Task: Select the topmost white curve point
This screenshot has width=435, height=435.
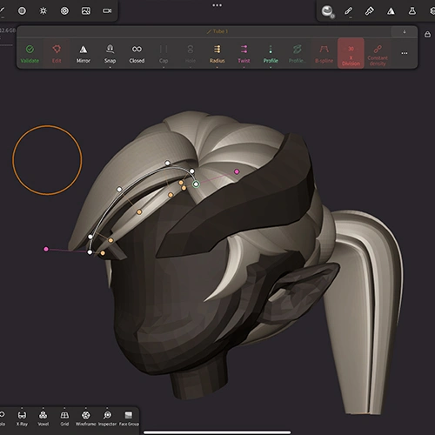Action: click(x=167, y=163)
